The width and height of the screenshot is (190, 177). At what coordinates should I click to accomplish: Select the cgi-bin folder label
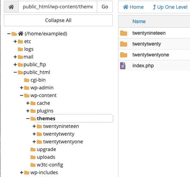(x=38, y=80)
